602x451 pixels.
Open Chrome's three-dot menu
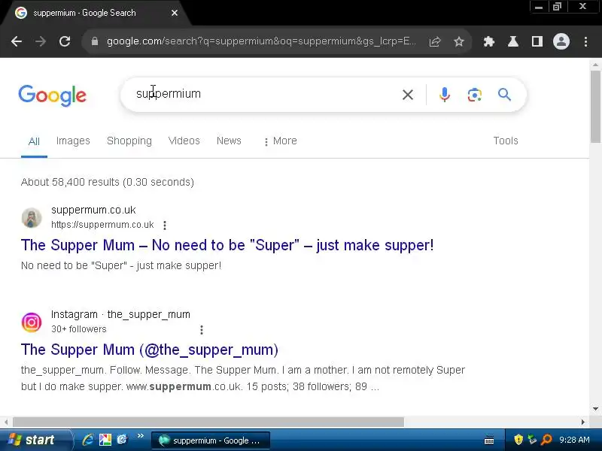tap(585, 41)
